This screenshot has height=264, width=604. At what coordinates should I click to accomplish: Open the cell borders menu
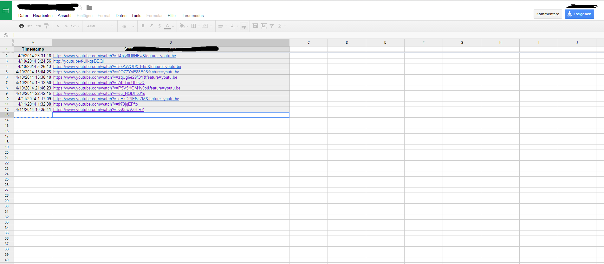[195, 26]
